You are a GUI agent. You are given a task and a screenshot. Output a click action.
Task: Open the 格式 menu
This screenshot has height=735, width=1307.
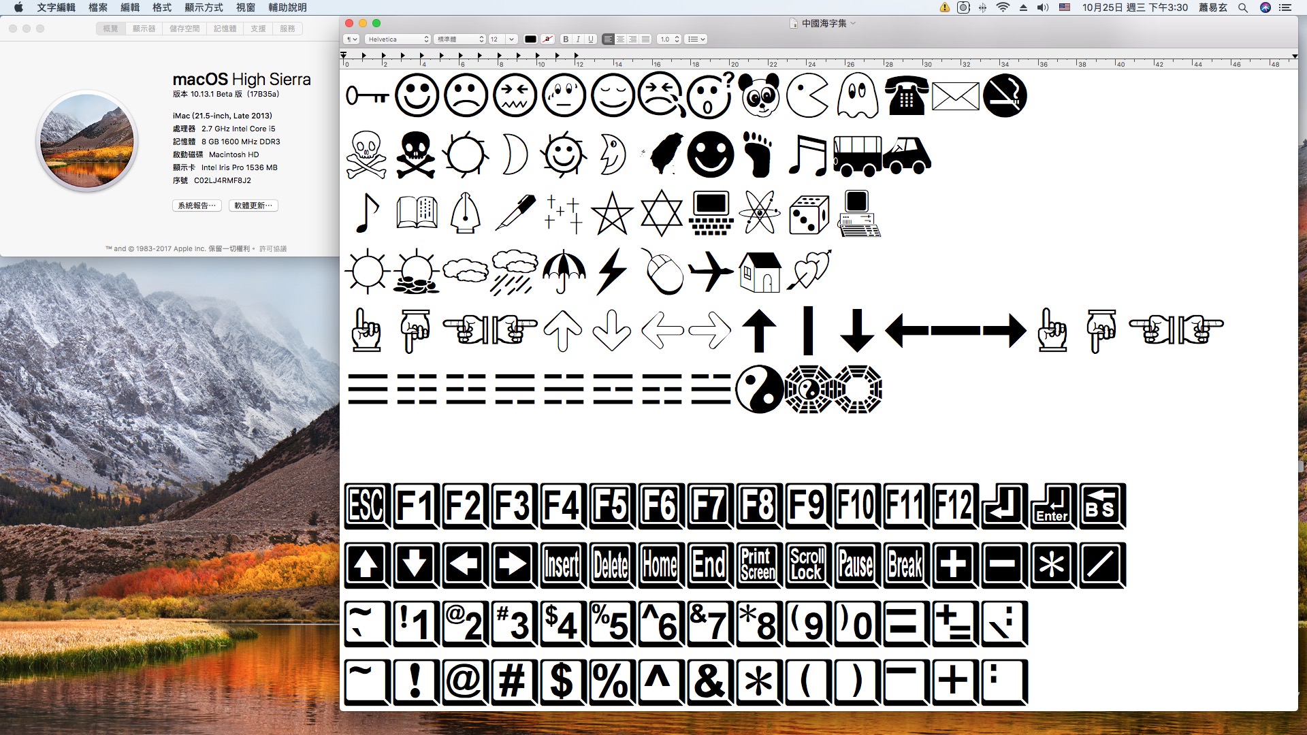pyautogui.click(x=161, y=7)
